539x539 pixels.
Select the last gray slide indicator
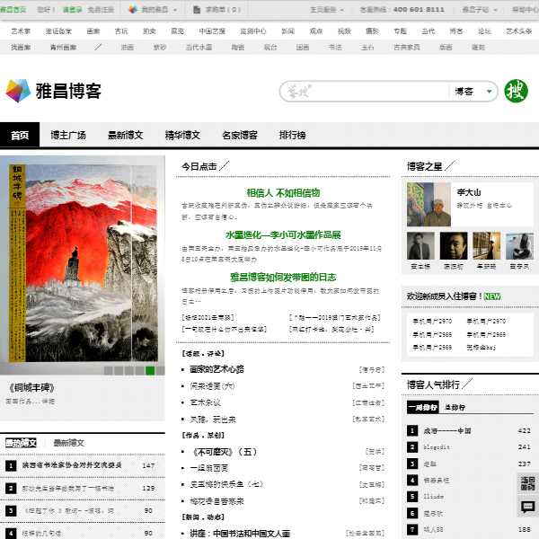click(x=161, y=370)
